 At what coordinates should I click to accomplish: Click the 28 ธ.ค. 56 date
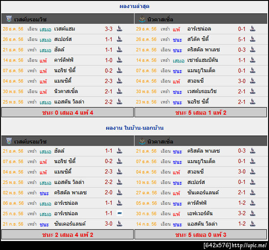coord(13,29)
